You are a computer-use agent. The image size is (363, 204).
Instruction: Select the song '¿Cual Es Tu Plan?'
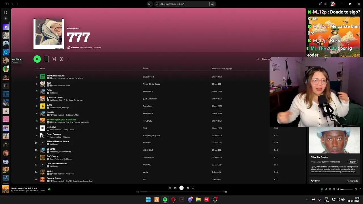[55, 97]
